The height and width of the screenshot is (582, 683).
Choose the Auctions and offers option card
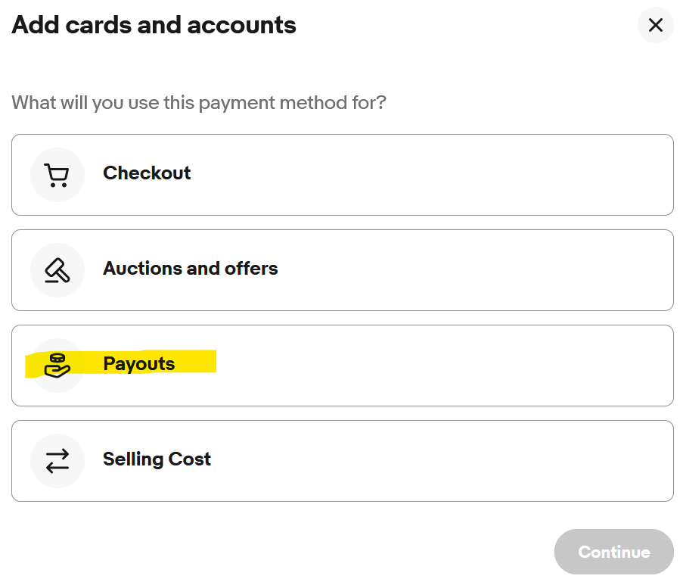pos(342,270)
